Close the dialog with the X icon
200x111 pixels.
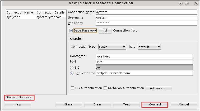[196, 3]
